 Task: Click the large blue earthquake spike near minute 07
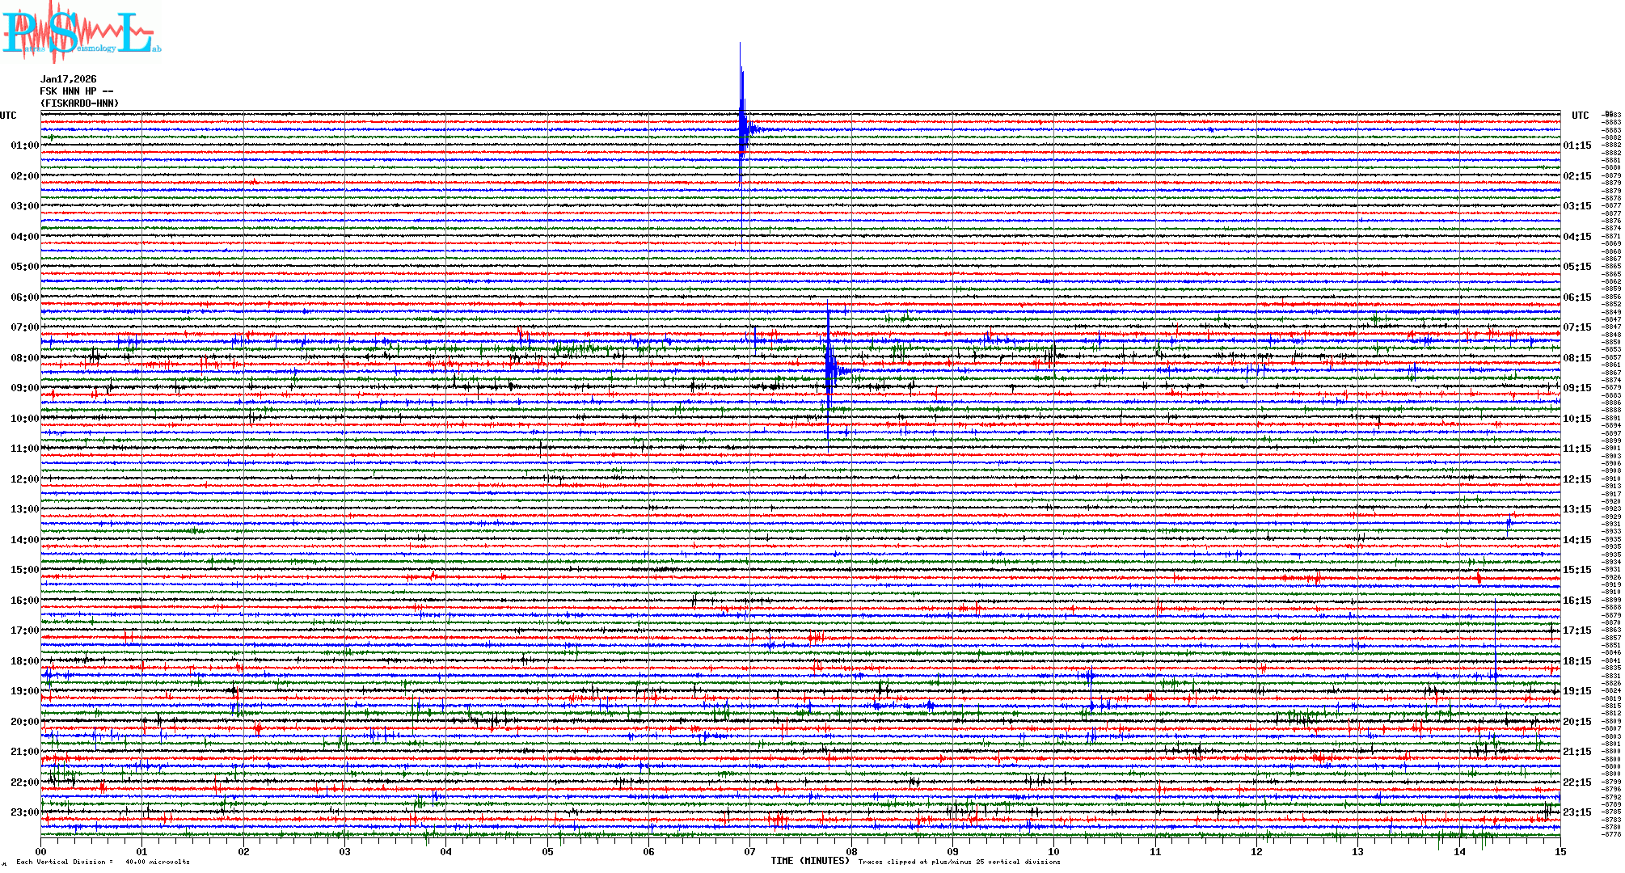pyautogui.click(x=742, y=128)
